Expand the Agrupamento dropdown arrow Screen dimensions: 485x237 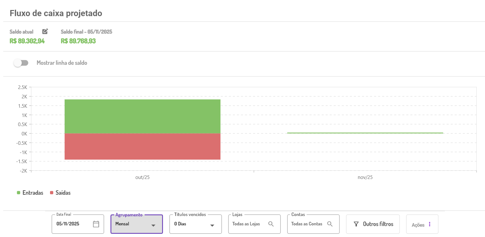pyautogui.click(x=154, y=225)
